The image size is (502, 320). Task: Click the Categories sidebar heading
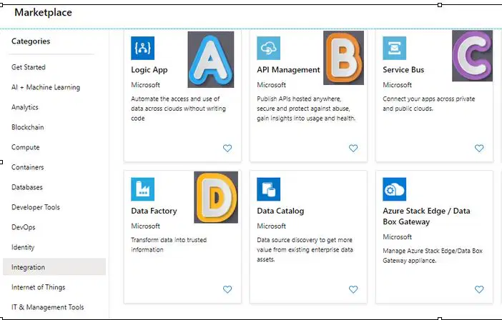pos(31,41)
